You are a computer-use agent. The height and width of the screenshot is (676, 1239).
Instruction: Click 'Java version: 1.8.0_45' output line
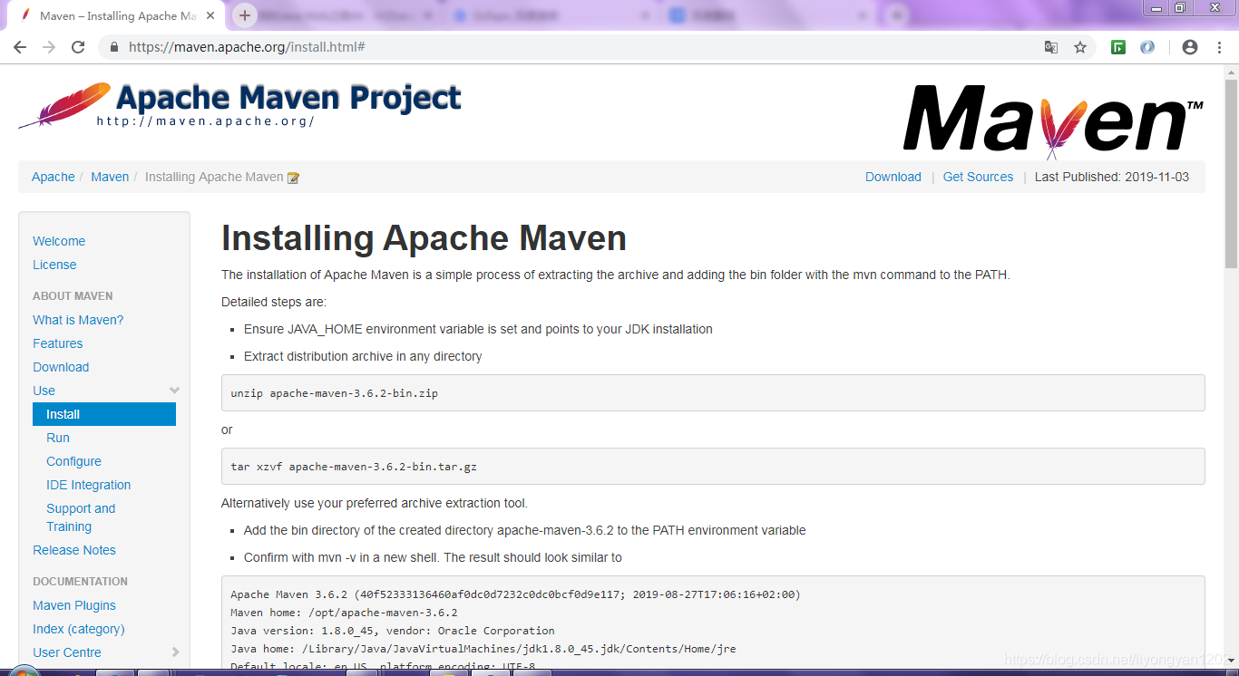(x=393, y=631)
